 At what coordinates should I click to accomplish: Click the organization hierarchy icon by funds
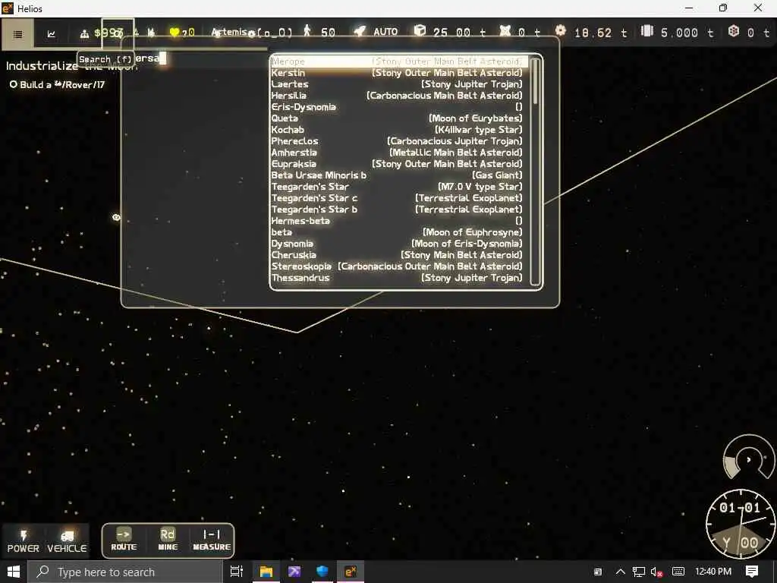tap(85, 33)
